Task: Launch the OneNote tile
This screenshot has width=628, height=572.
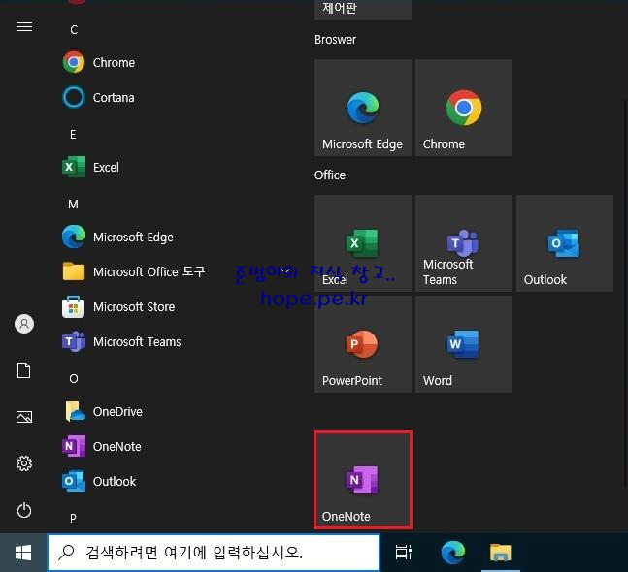Action: (x=363, y=480)
